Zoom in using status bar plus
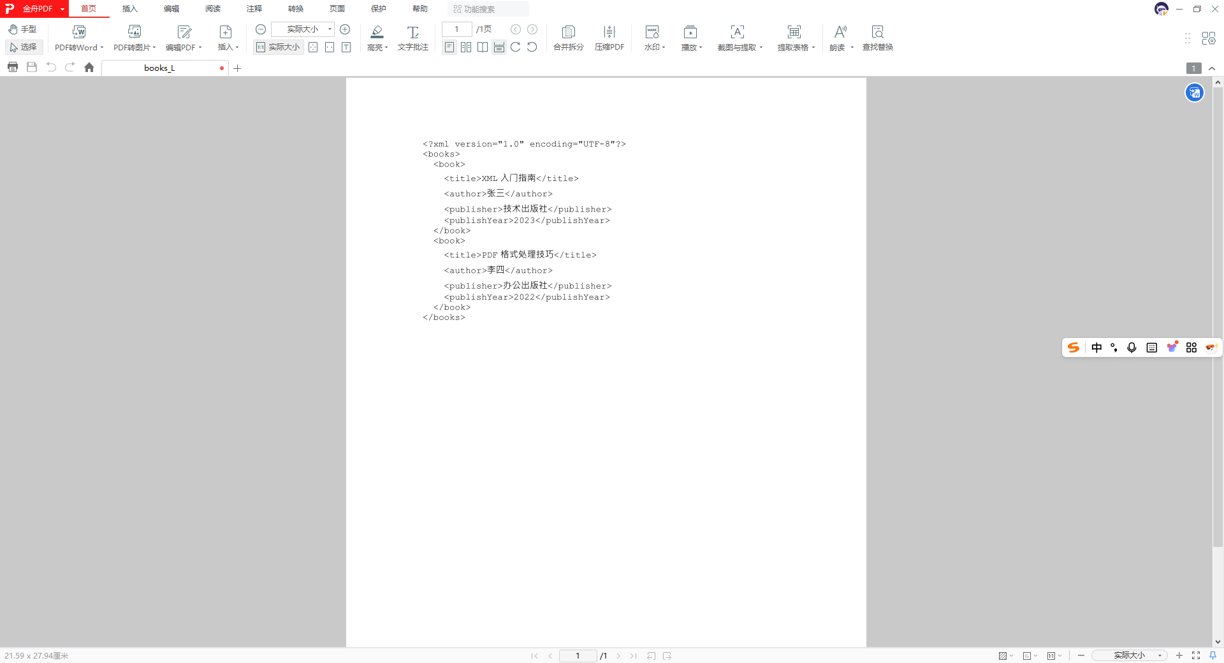 point(1179,655)
